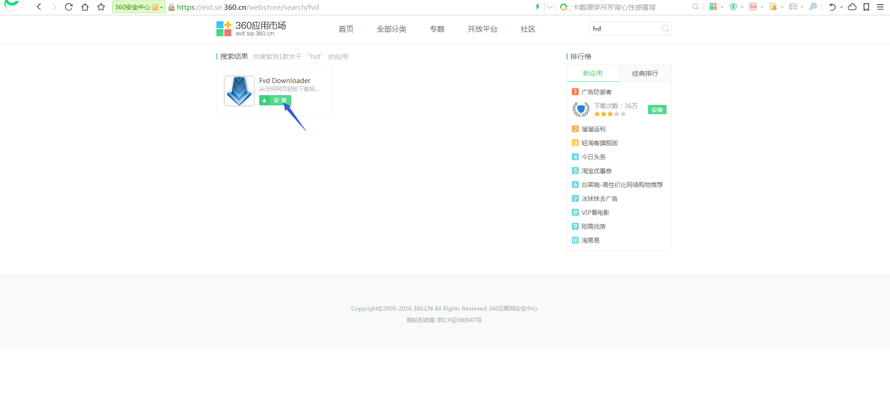The height and width of the screenshot is (395, 890).
Task: Go forward with the forward arrow
Action: [54, 7]
